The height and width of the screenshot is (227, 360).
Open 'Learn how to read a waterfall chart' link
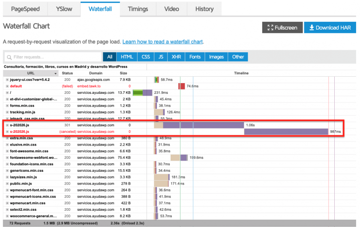pyautogui.click(x=162, y=42)
